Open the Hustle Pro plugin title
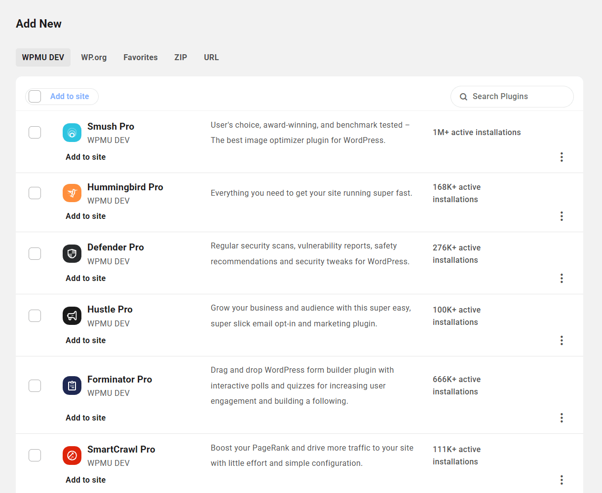 110,309
